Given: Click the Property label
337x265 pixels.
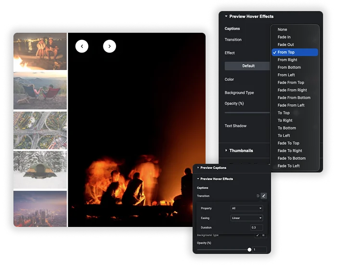Looking at the screenshot, I should coord(206,208).
